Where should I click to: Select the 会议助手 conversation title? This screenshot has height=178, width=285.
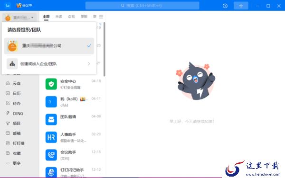coord(68,152)
